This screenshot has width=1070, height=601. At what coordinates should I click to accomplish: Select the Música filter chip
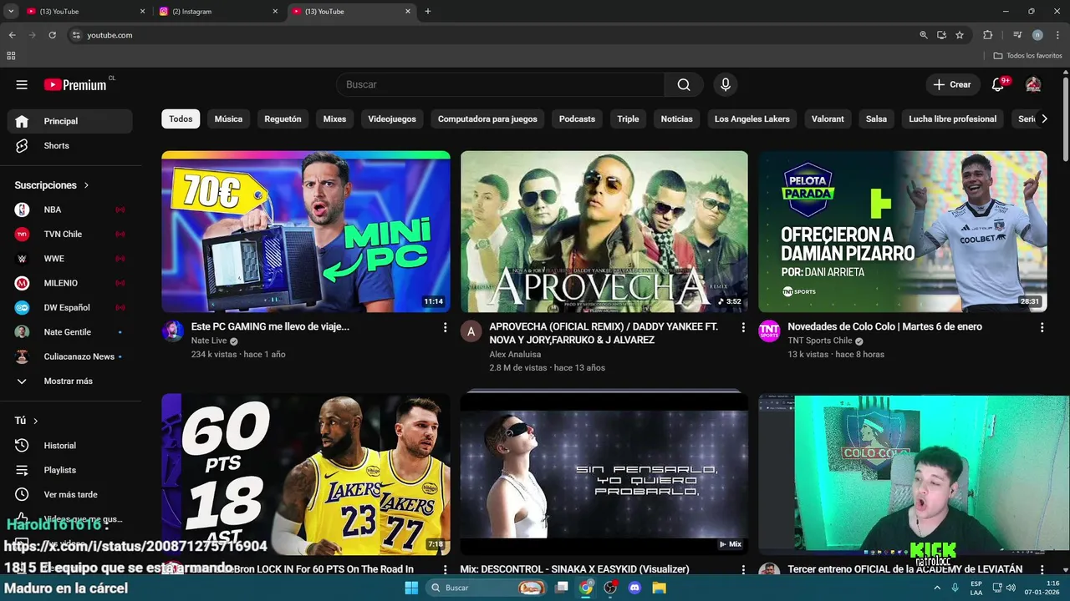(x=228, y=119)
